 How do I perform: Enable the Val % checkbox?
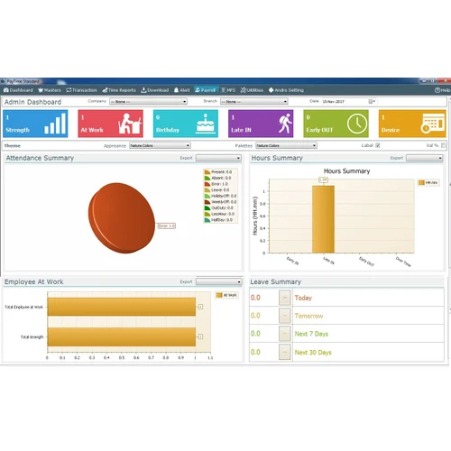pyautogui.click(x=443, y=145)
